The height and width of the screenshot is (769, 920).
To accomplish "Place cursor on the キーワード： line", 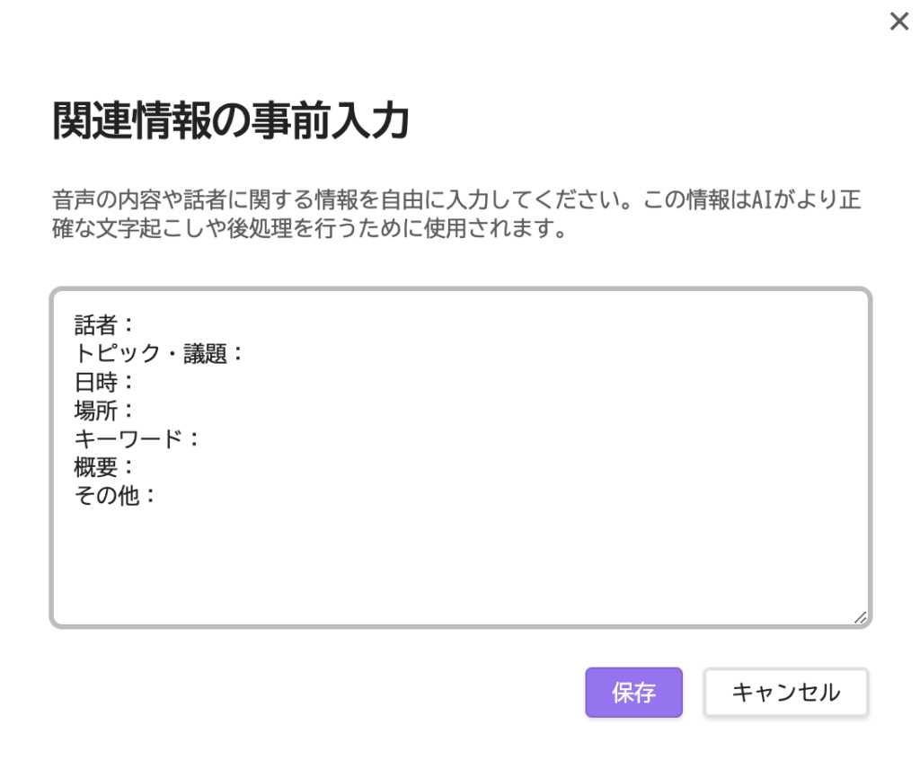I will (x=137, y=438).
